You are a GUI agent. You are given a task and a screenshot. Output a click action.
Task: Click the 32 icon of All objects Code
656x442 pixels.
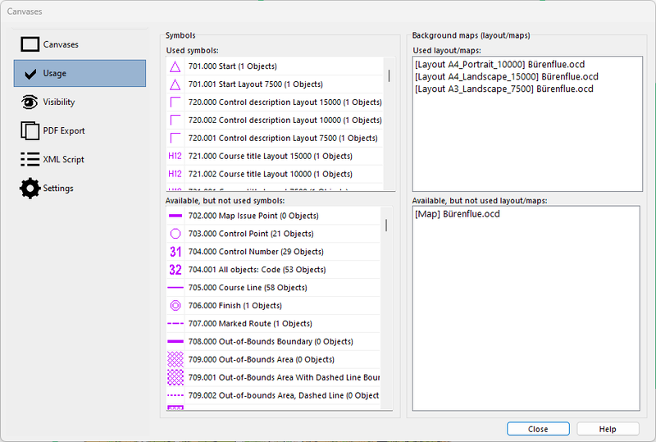click(x=175, y=270)
